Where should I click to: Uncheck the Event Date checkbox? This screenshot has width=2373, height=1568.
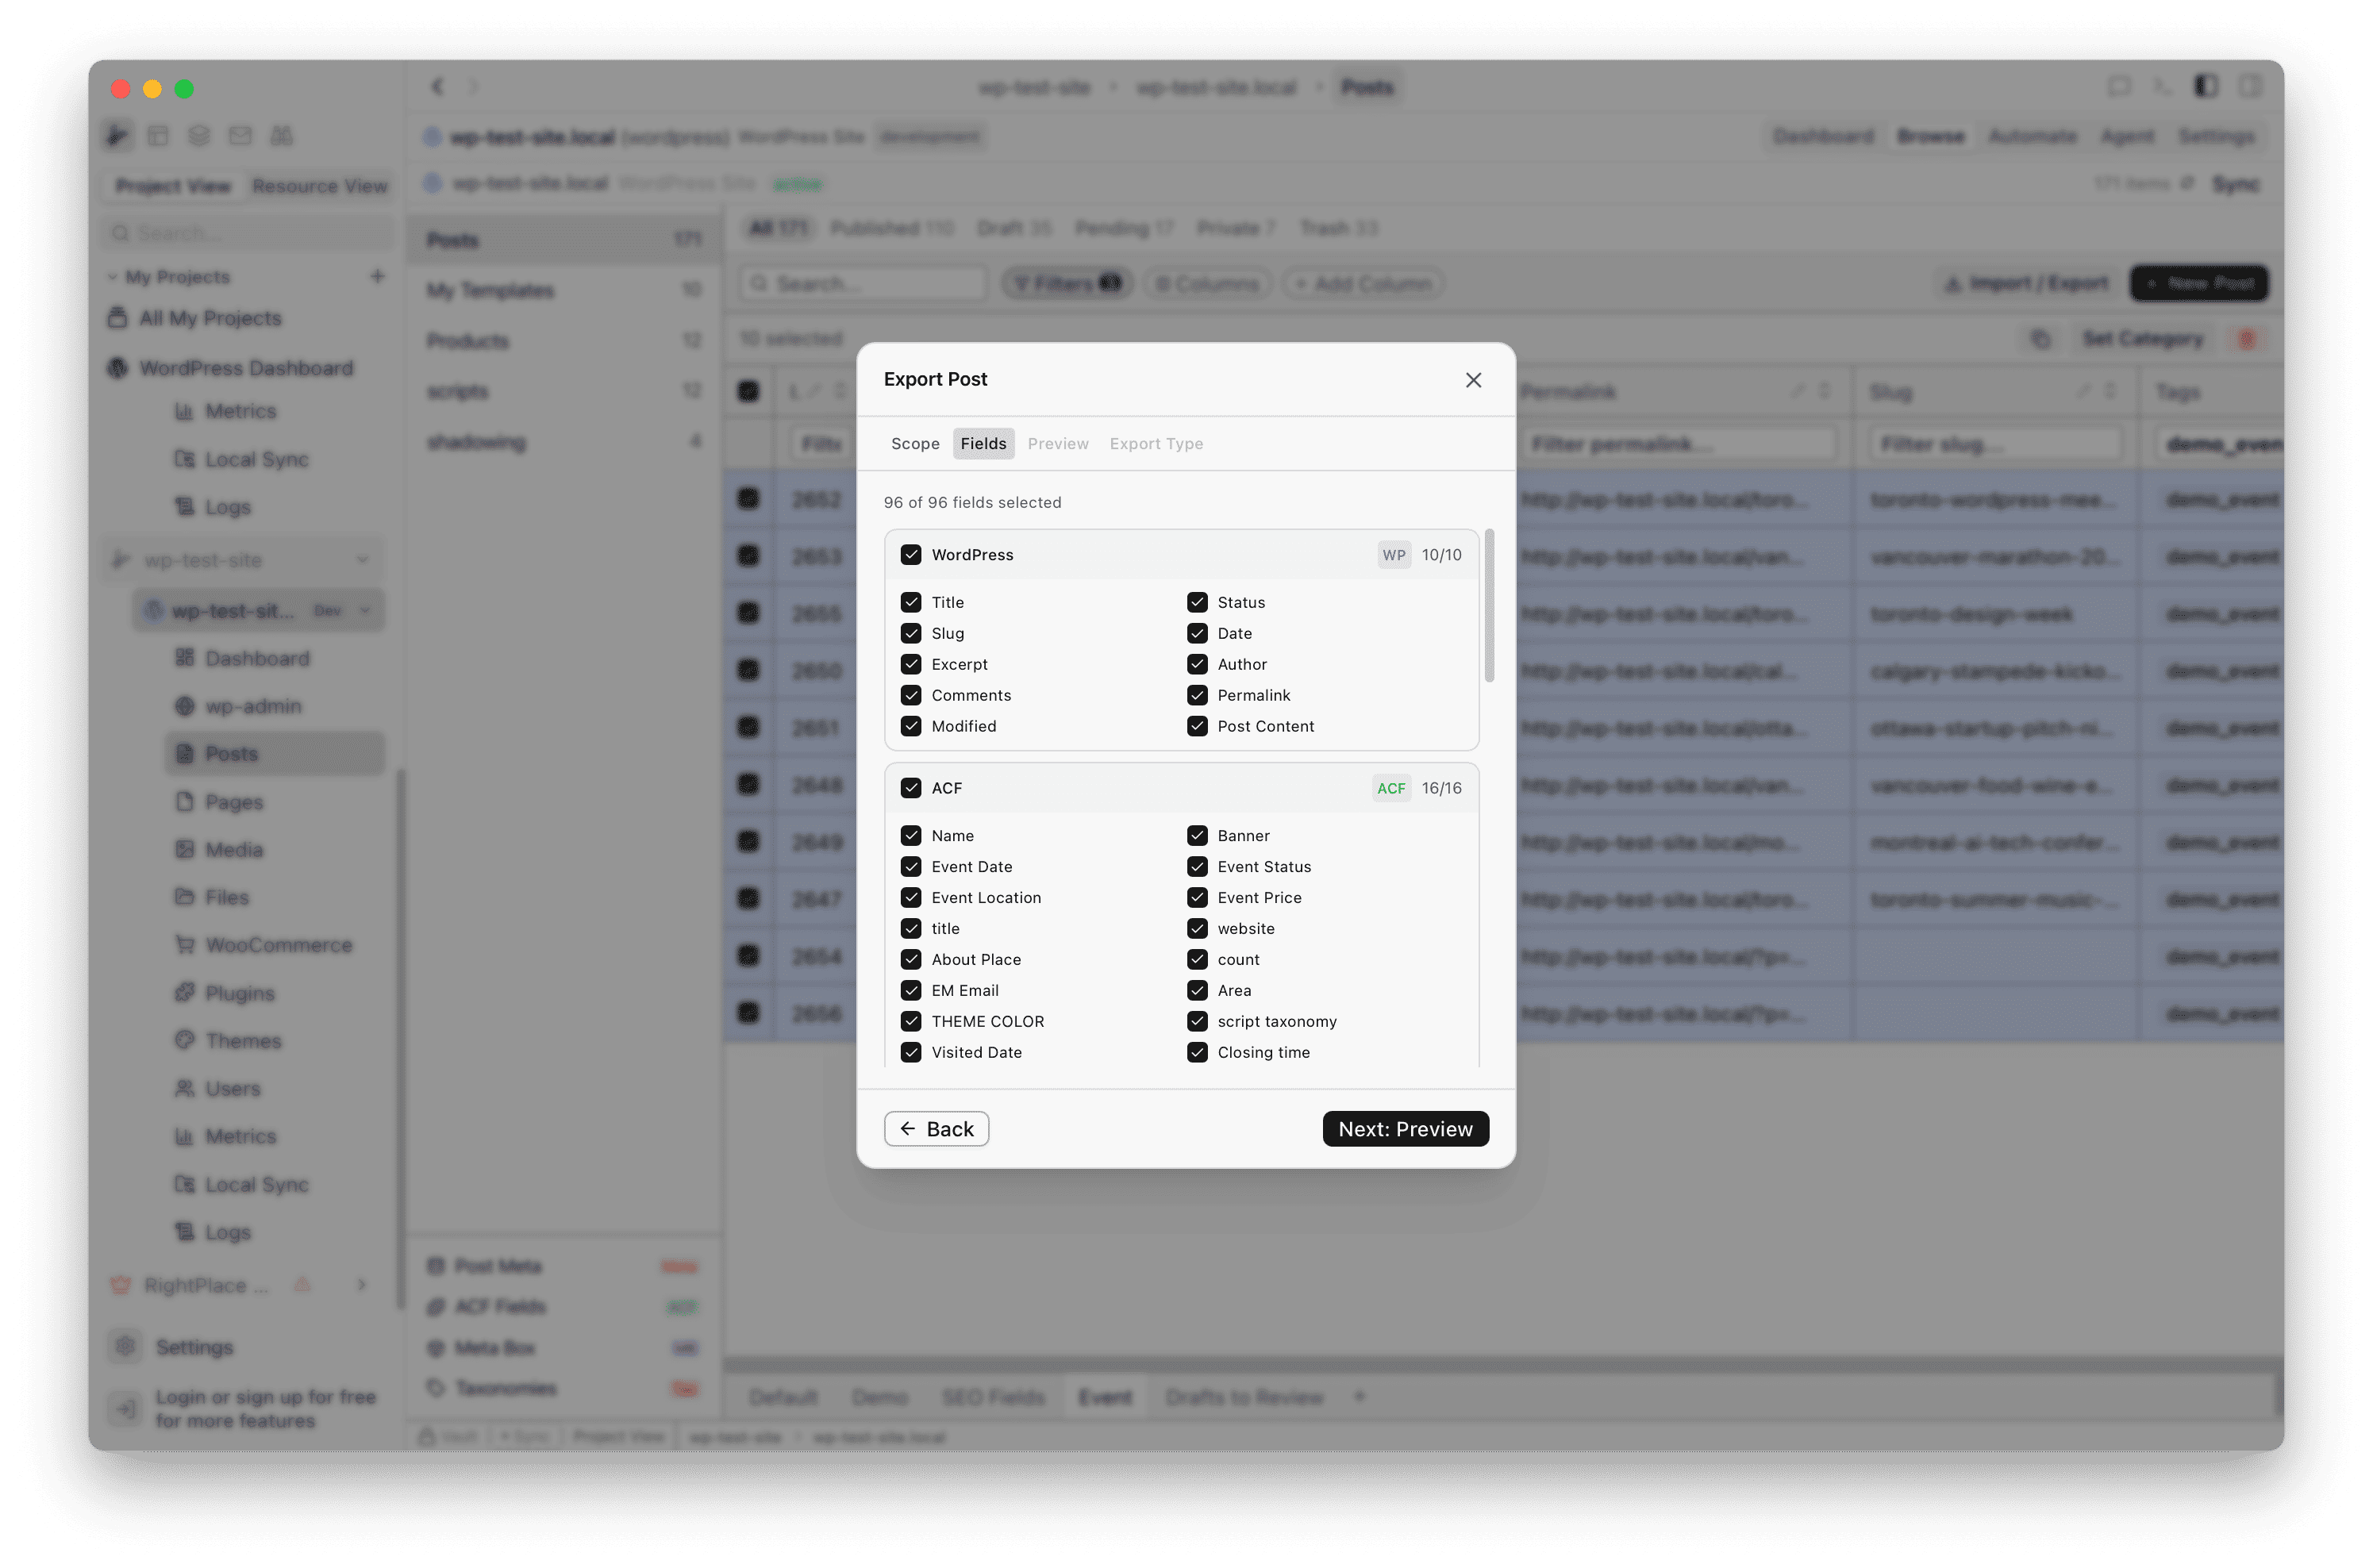[x=910, y=866]
